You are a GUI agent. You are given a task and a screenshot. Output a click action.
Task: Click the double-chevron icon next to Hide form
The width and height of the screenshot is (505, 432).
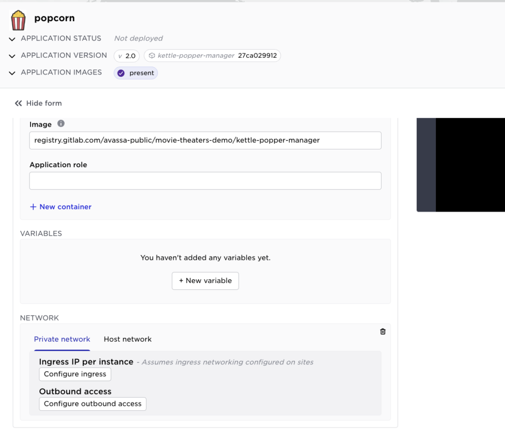[x=18, y=103]
